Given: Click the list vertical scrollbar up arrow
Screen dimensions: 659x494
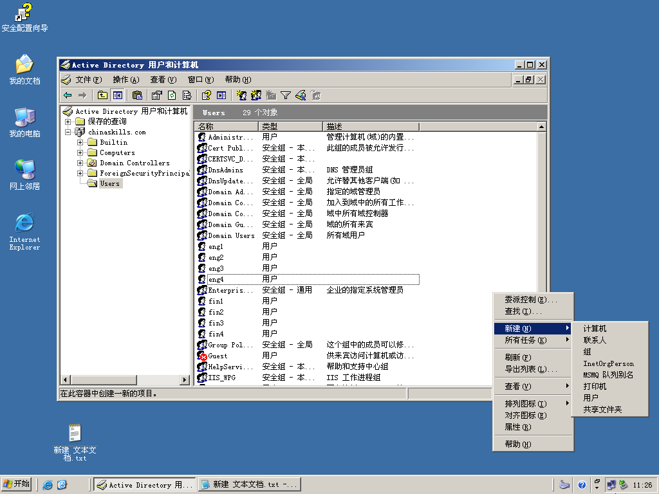Looking at the screenshot, I should coord(541,127).
